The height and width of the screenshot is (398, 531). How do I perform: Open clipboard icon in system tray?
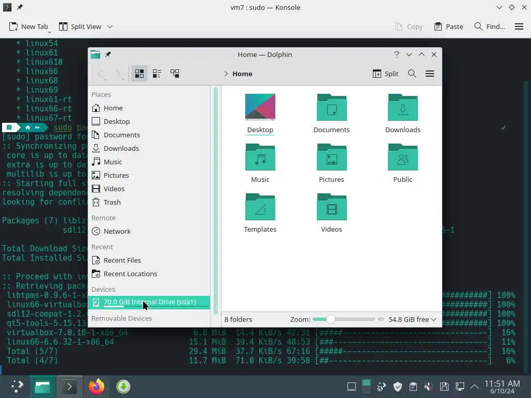coord(413,387)
